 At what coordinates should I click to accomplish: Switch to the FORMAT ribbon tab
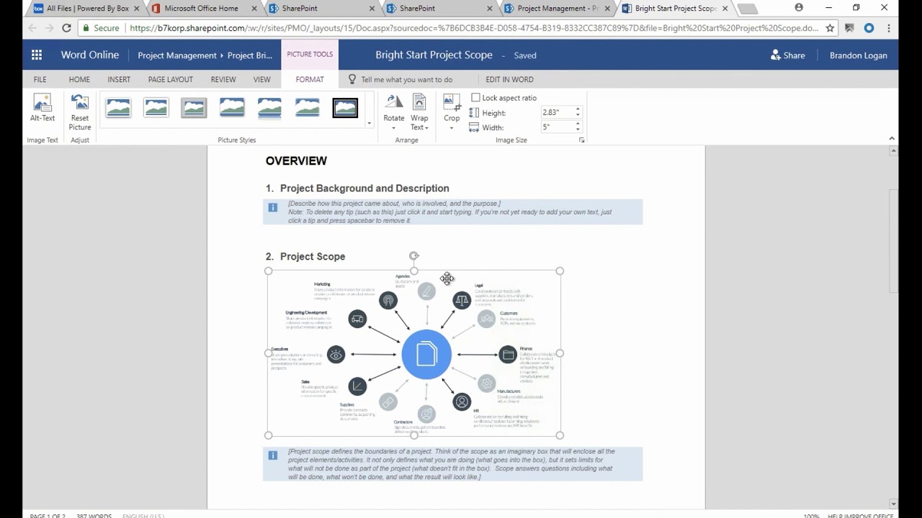[x=309, y=79]
